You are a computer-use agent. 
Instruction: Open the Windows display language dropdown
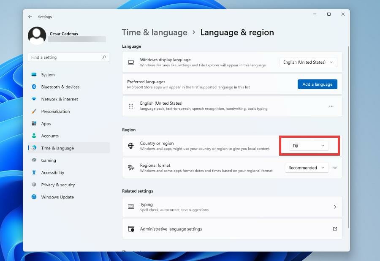pos(308,62)
